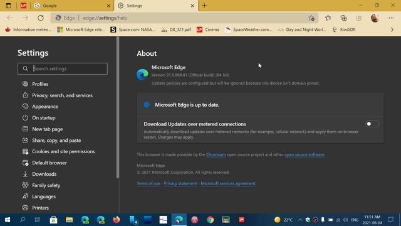The height and width of the screenshot is (226, 401).
Task: Close the Settings tab
Action: [192, 6]
